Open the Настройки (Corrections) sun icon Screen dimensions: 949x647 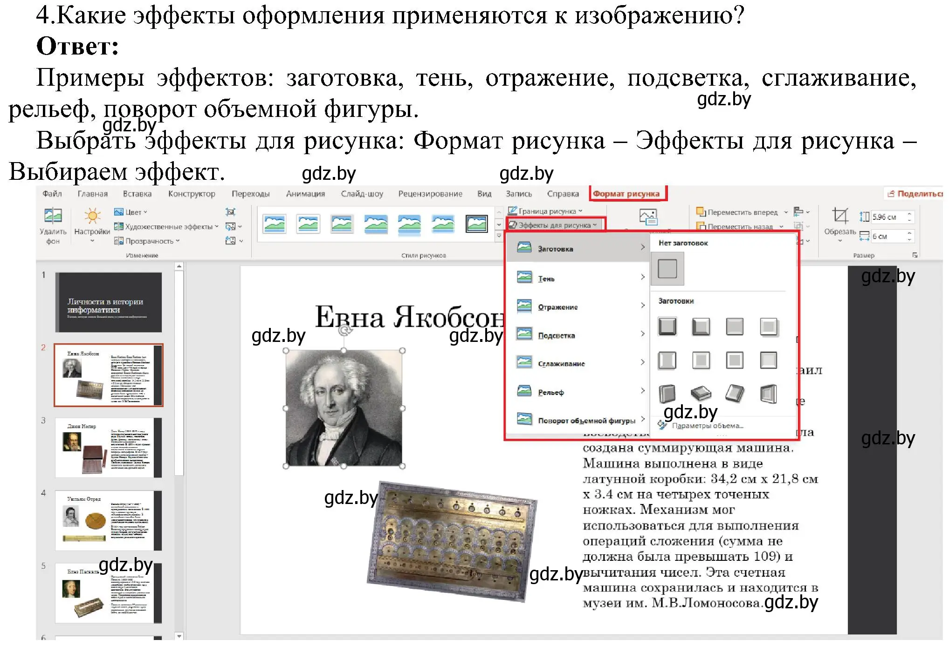tap(92, 216)
